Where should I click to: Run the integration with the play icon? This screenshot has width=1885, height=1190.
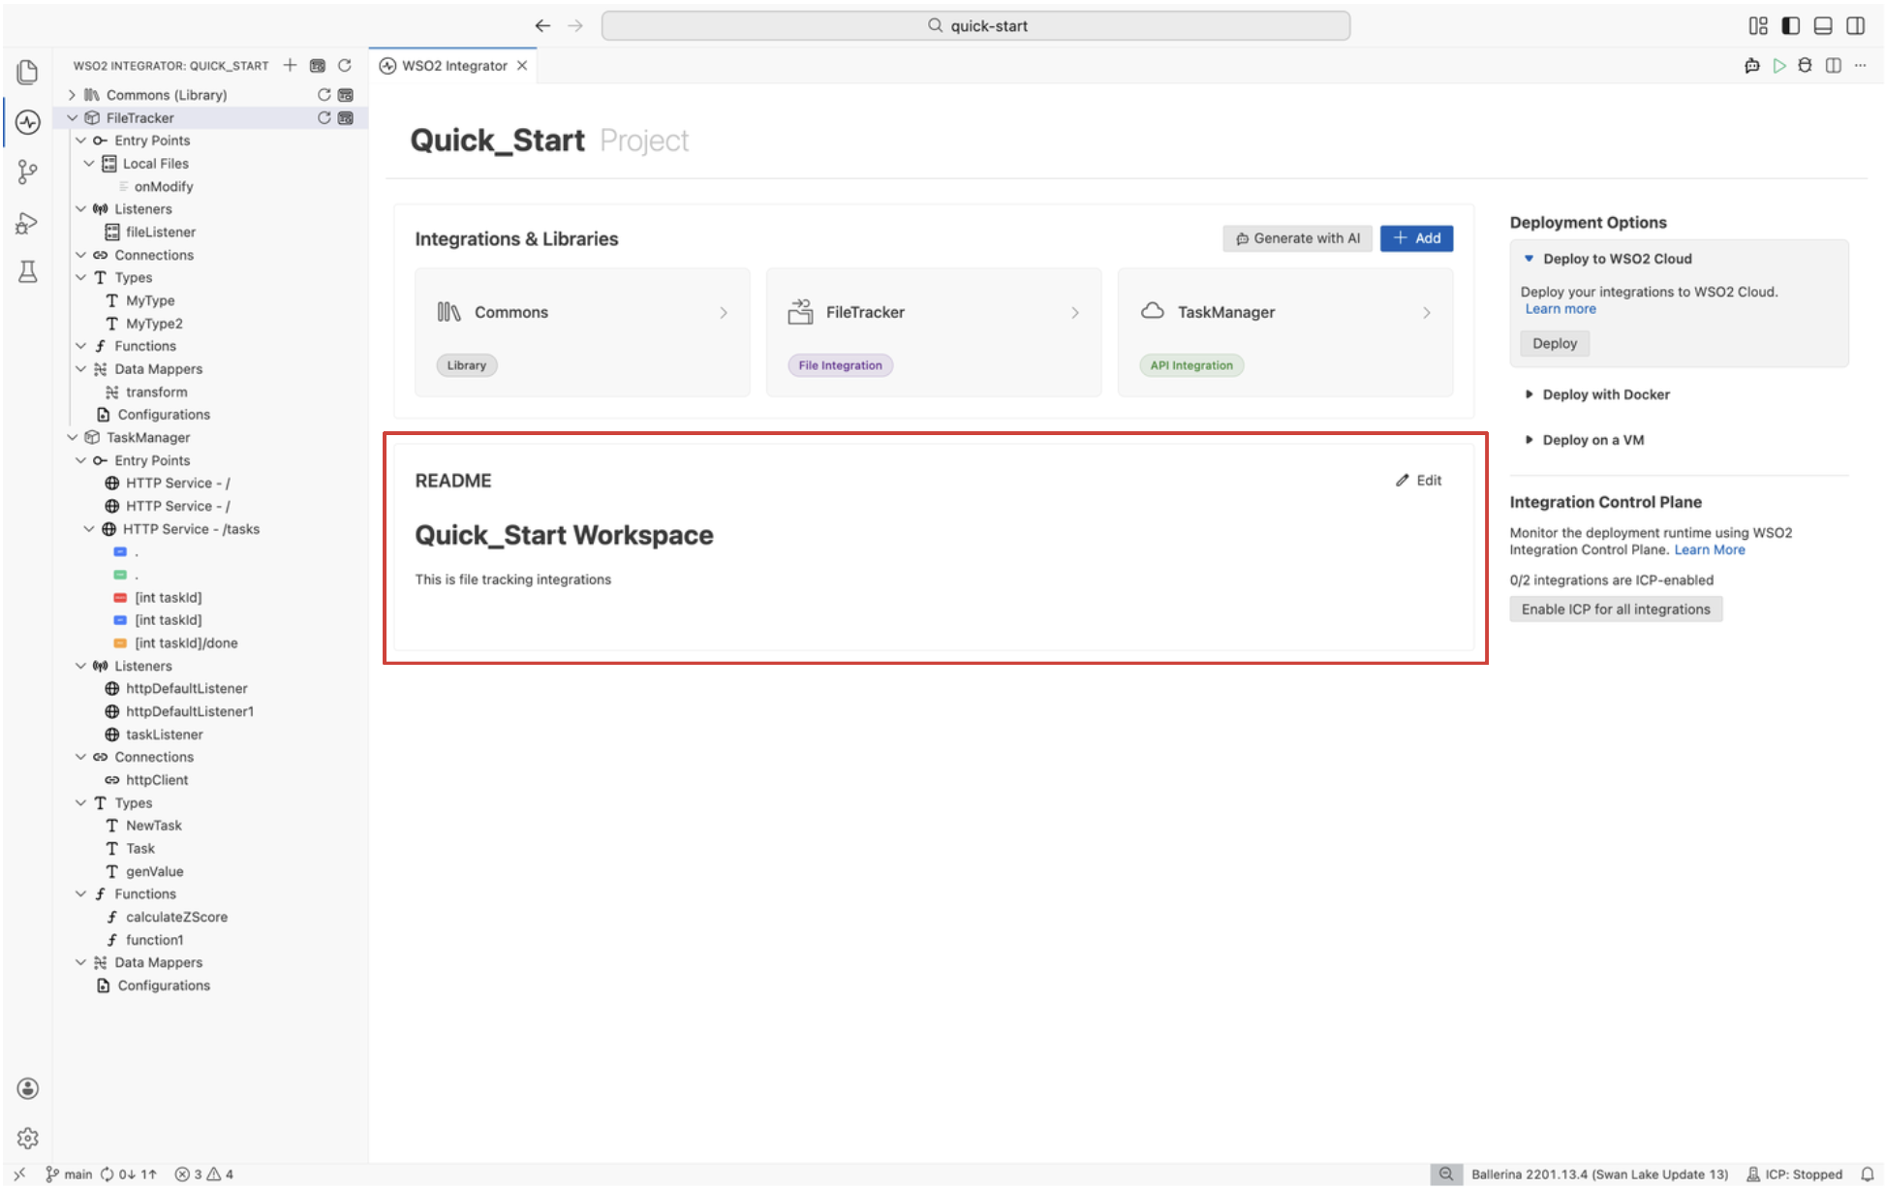1779,66
